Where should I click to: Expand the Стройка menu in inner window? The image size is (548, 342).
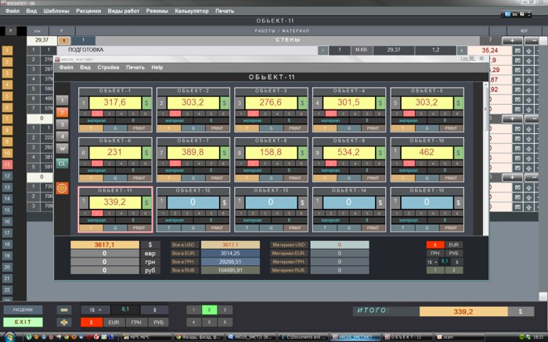(108, 67)
